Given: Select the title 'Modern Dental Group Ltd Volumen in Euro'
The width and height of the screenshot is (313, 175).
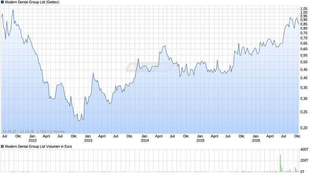Looking at the screenshot, I should point(38,146).
